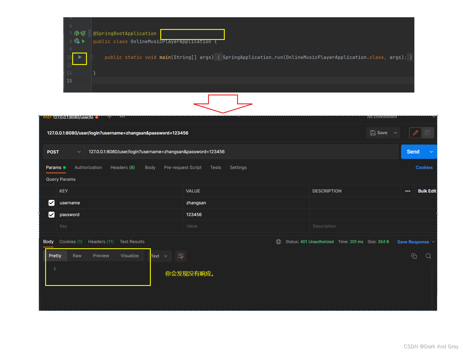This screenshot has width=463, height=352.
Task: Select the response Body tab
Action: pyautogui.click(x=48, y=242)
